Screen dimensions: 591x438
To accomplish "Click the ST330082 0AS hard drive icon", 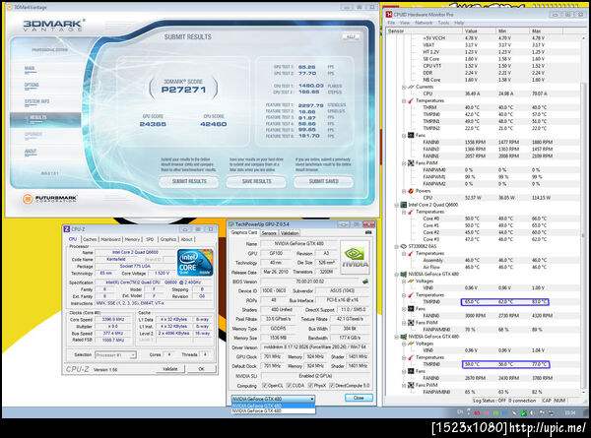I will tap(403, 246).
